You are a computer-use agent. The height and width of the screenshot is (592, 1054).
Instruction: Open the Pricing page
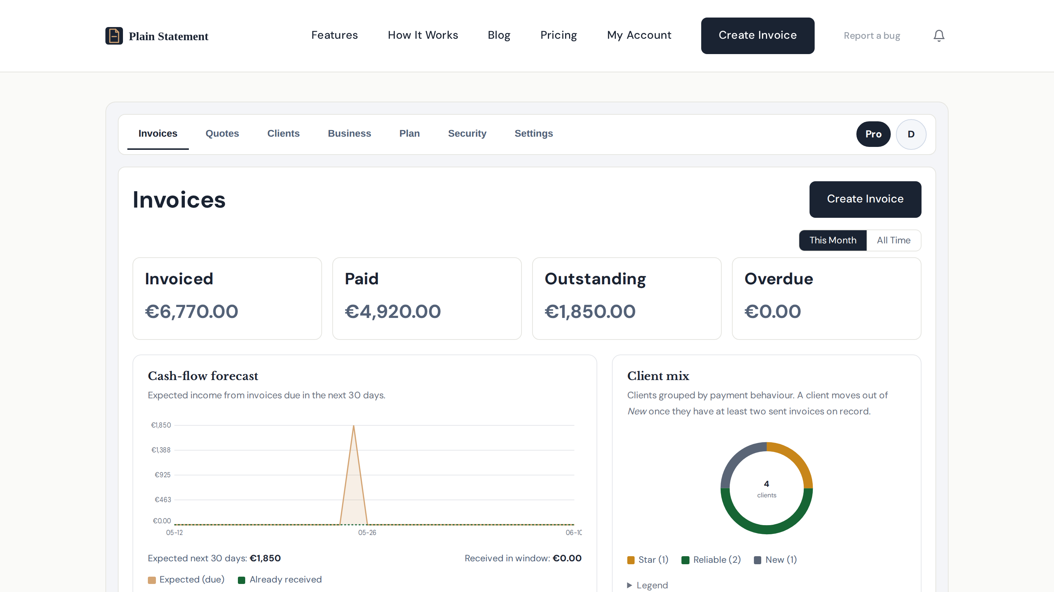[x=558, y=35]
